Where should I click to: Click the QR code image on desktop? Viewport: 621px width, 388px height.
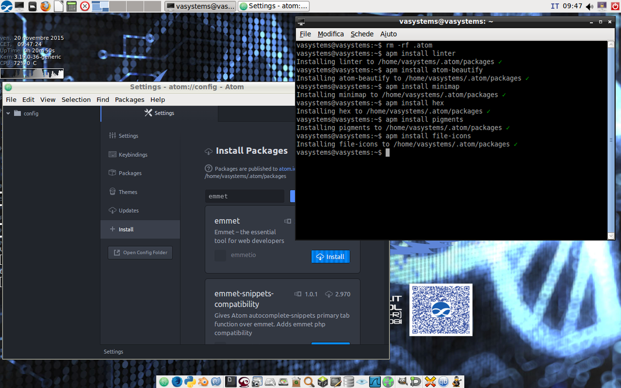pyautogui.click(x=441, y=309)
